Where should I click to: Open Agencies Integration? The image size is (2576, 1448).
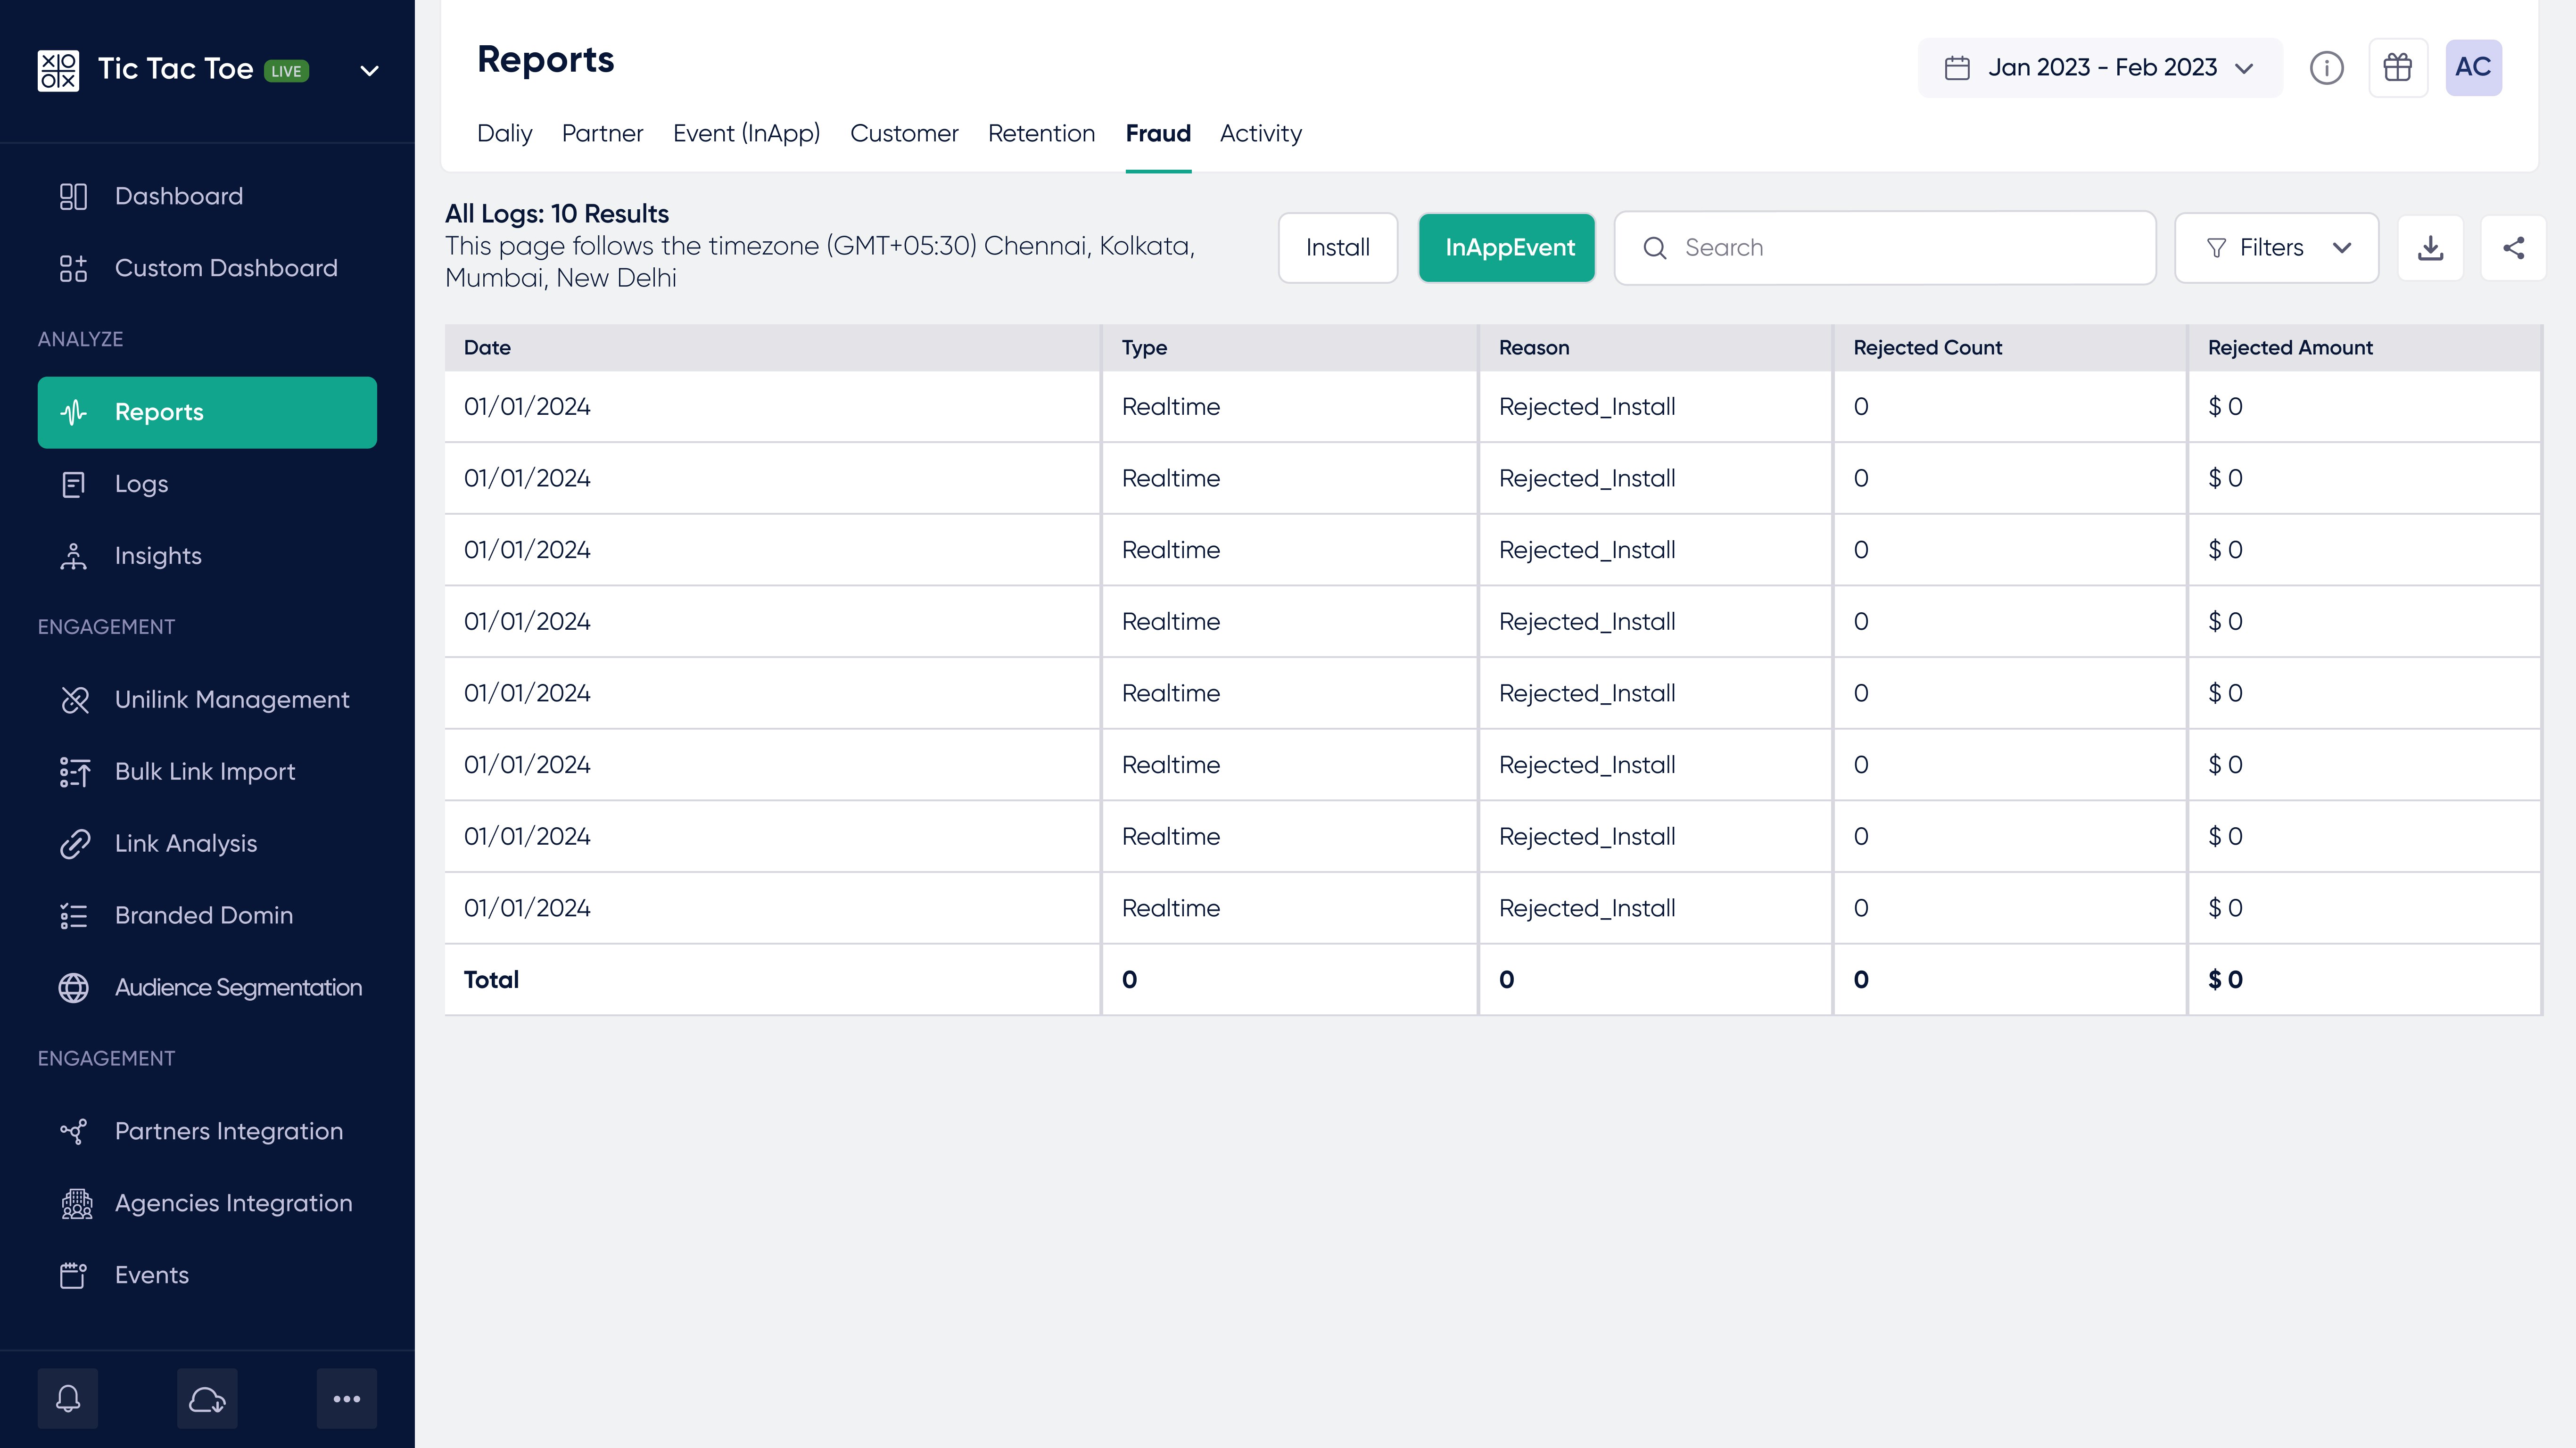[207, 1204]
